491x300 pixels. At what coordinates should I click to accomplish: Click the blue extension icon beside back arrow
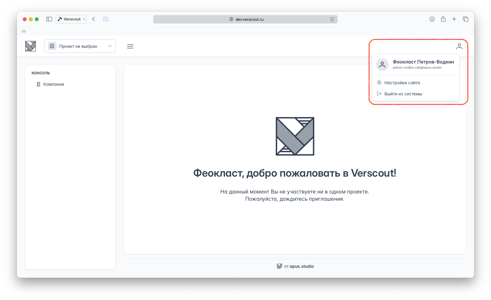click(105, 19)
